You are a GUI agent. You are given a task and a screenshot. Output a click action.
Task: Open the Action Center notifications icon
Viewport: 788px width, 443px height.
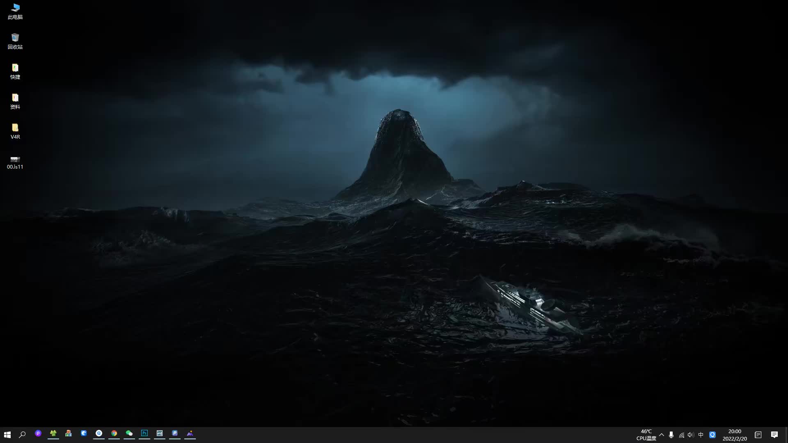(x=774, y=435)
